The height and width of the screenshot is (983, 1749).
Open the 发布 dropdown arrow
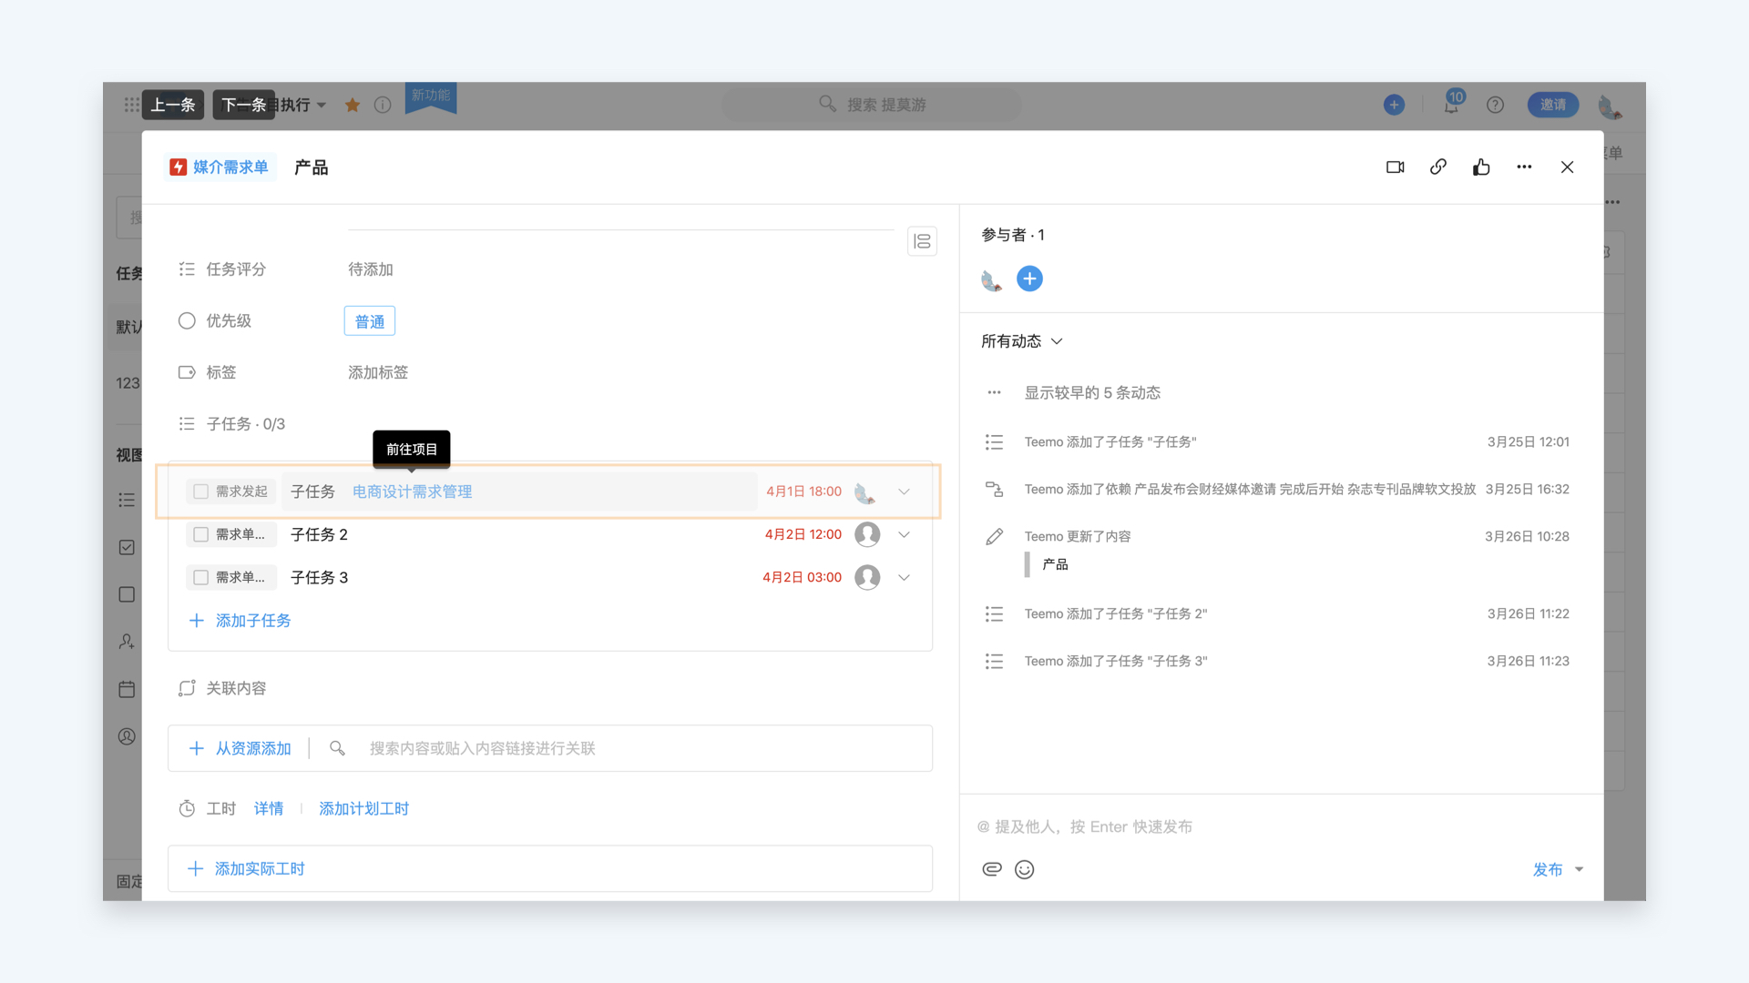click(1579, 869)
